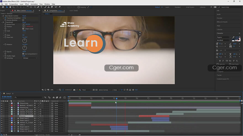243x136 pixels.
Task: Switch to the Standard workspace
Action: [x=178, y=7]
